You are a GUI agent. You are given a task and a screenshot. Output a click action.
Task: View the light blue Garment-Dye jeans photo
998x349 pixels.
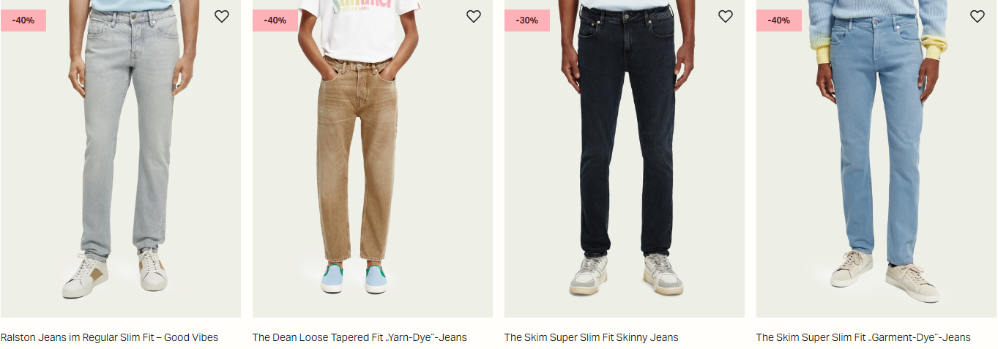[x=876, y=158]
